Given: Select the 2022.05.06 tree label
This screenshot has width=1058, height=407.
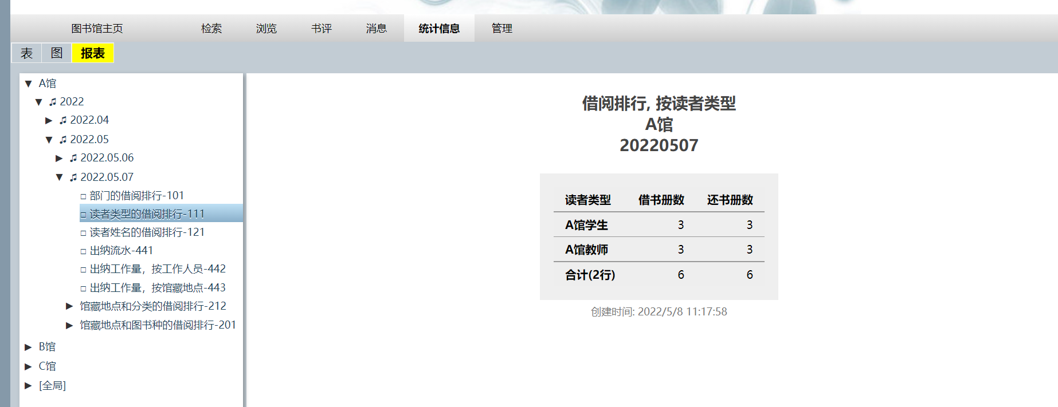Looking at the screenshot, I should pos(107,158).
